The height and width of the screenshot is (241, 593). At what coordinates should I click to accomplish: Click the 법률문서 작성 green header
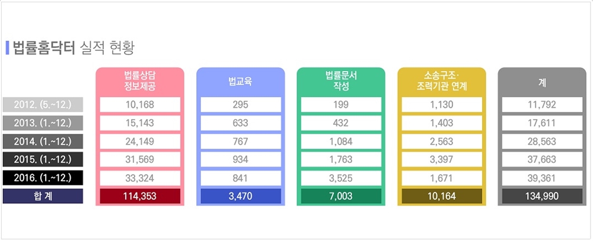click(341, 81)
